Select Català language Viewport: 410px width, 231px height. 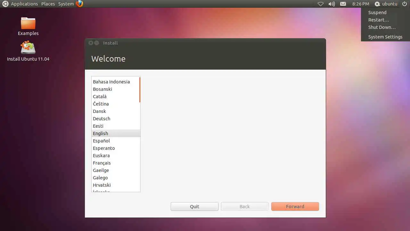(x=115, y=97)
